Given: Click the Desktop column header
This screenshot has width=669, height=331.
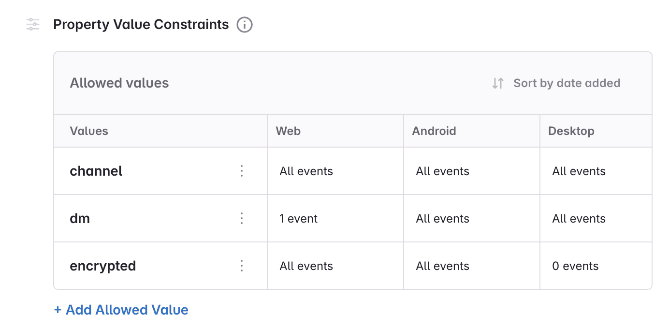Looking at the screenshot, I should [x=571, y=131].
